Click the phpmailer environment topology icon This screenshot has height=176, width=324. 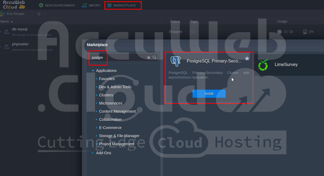(x=7, y=47)
